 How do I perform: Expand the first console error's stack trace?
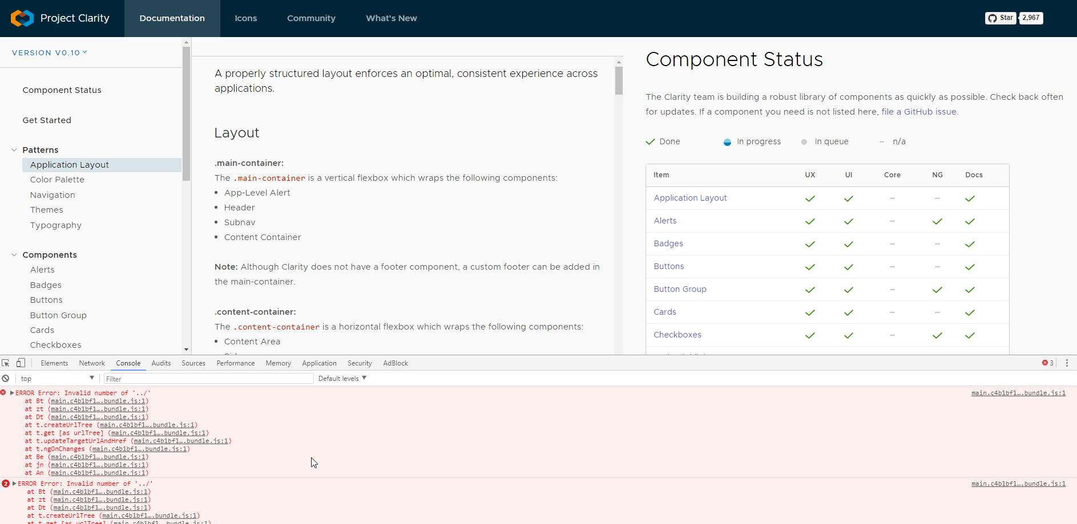point(11,393)
